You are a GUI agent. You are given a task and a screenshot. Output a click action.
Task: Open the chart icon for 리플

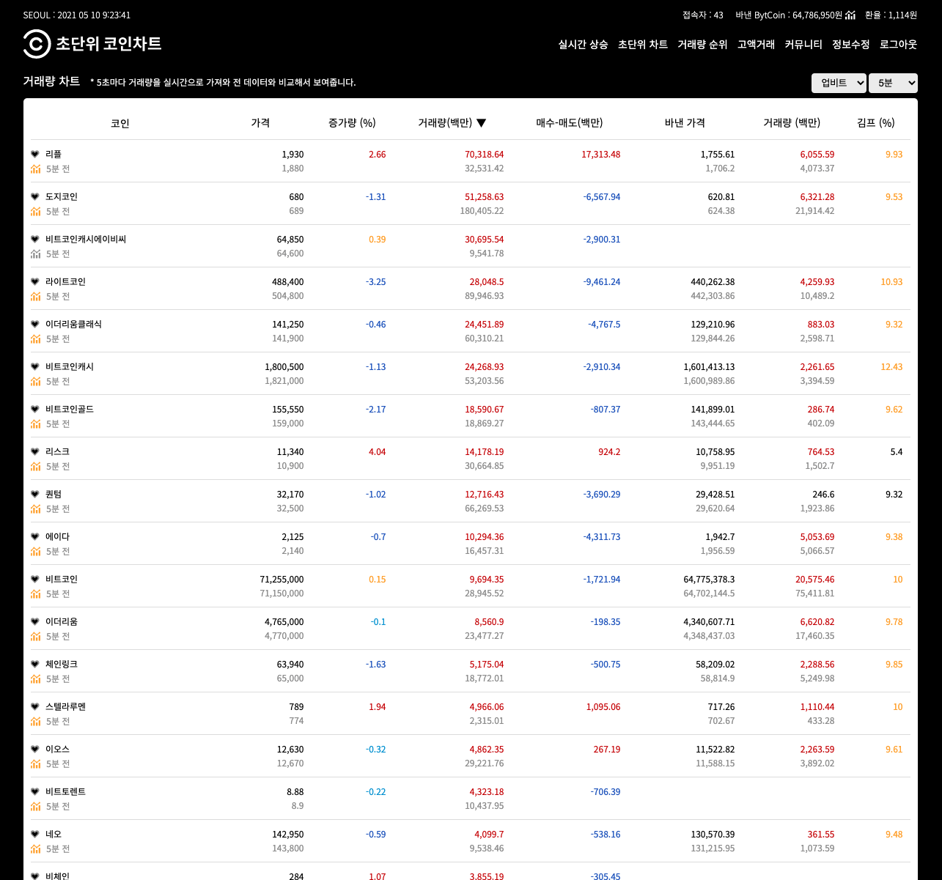(35, 169)
